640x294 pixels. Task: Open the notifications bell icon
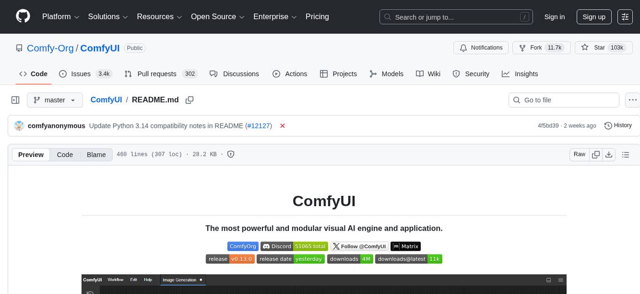click(464, 47)
